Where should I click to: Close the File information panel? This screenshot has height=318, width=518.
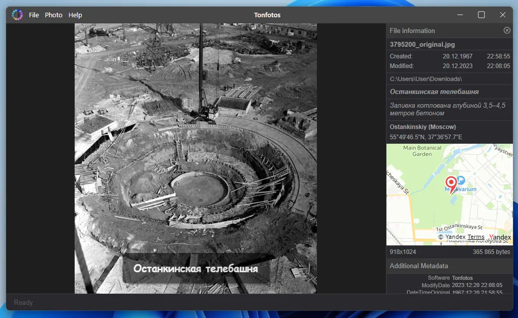[x=507, y=30]
